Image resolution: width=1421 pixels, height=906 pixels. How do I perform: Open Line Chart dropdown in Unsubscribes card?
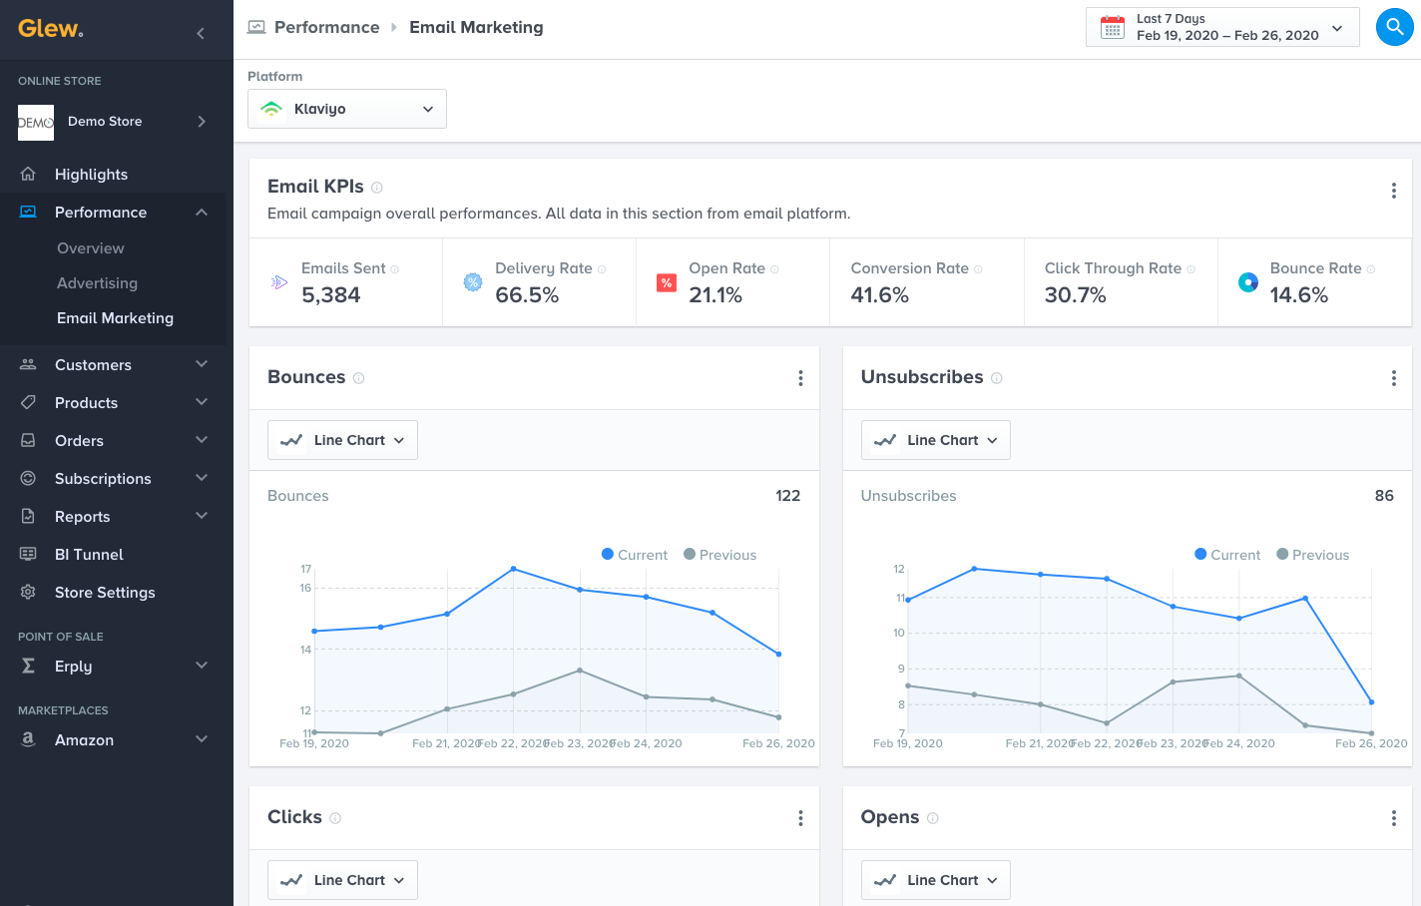[x=935, y=440]
